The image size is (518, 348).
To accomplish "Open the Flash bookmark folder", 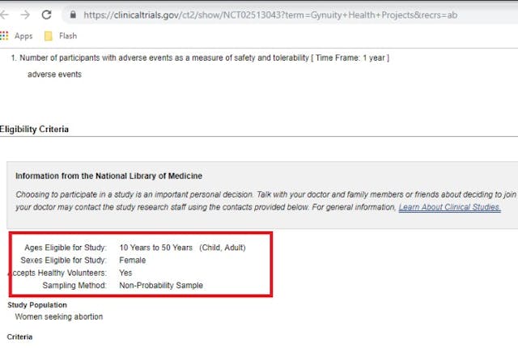I will [61, 36].
